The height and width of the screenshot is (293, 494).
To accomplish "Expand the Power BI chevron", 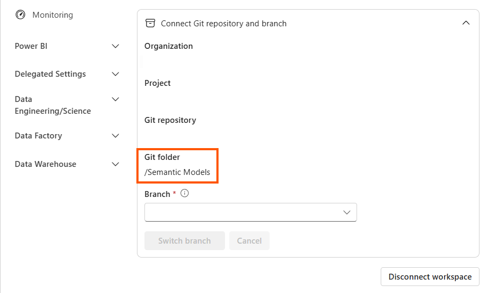I will [115, 46].
